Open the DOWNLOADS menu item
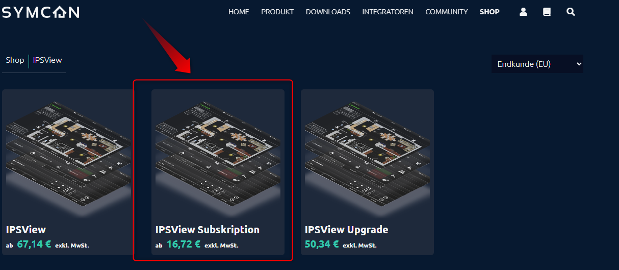This screenshot has height=270, width=619. click(328, 12)
